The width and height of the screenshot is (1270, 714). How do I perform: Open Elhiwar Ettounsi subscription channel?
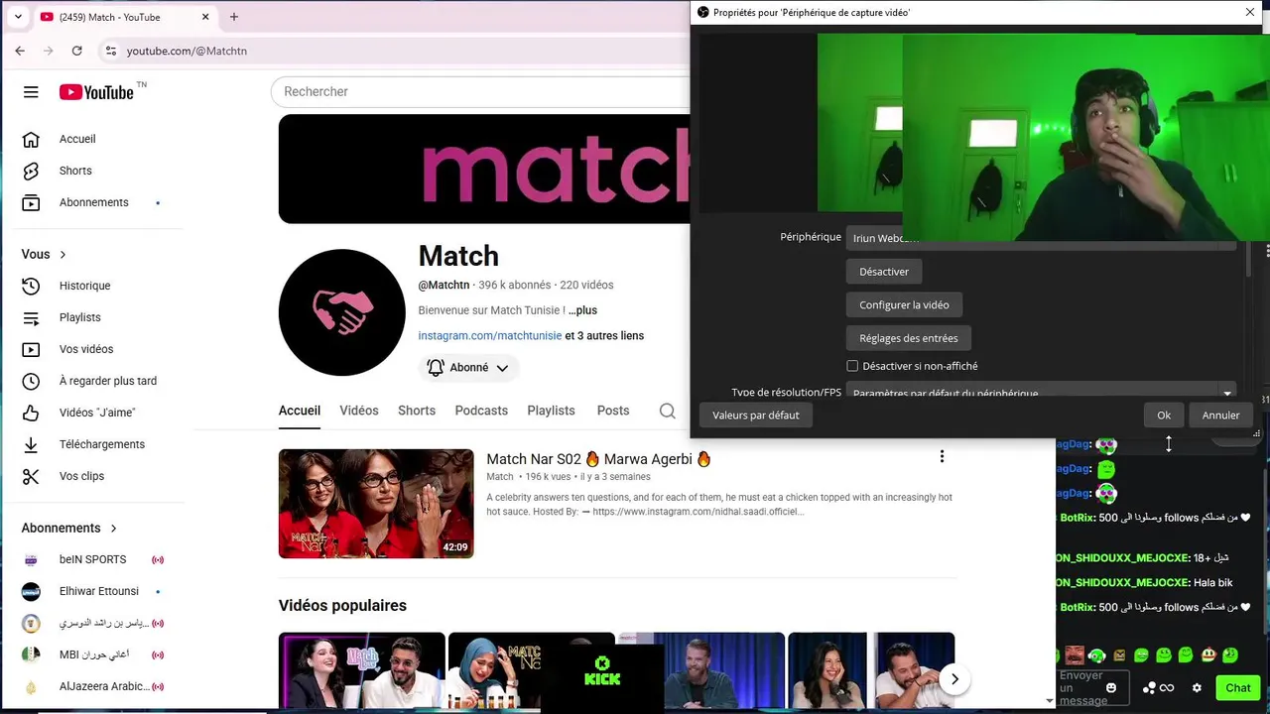pyautogui.click(x=98, y=591)
